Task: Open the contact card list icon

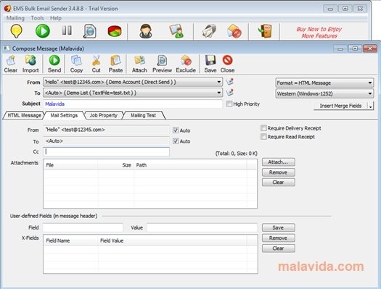Action: tap(176, 31)
